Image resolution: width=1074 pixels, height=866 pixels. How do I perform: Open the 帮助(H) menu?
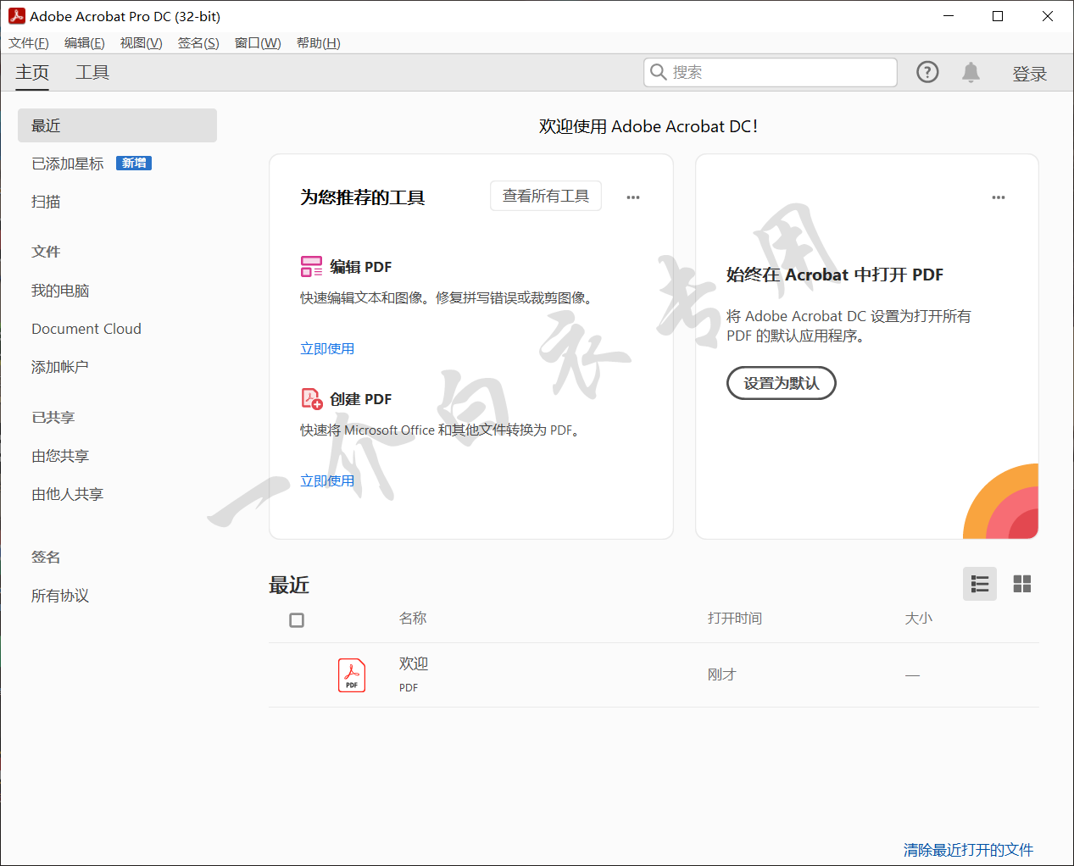pos(319,43)
